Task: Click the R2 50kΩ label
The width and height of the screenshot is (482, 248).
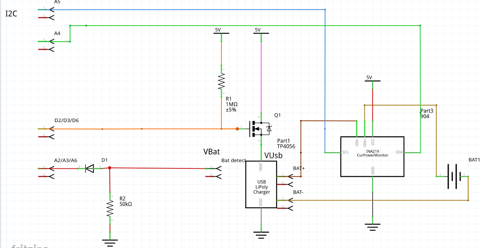Action: pyautogui.click(x=126, y=201)
